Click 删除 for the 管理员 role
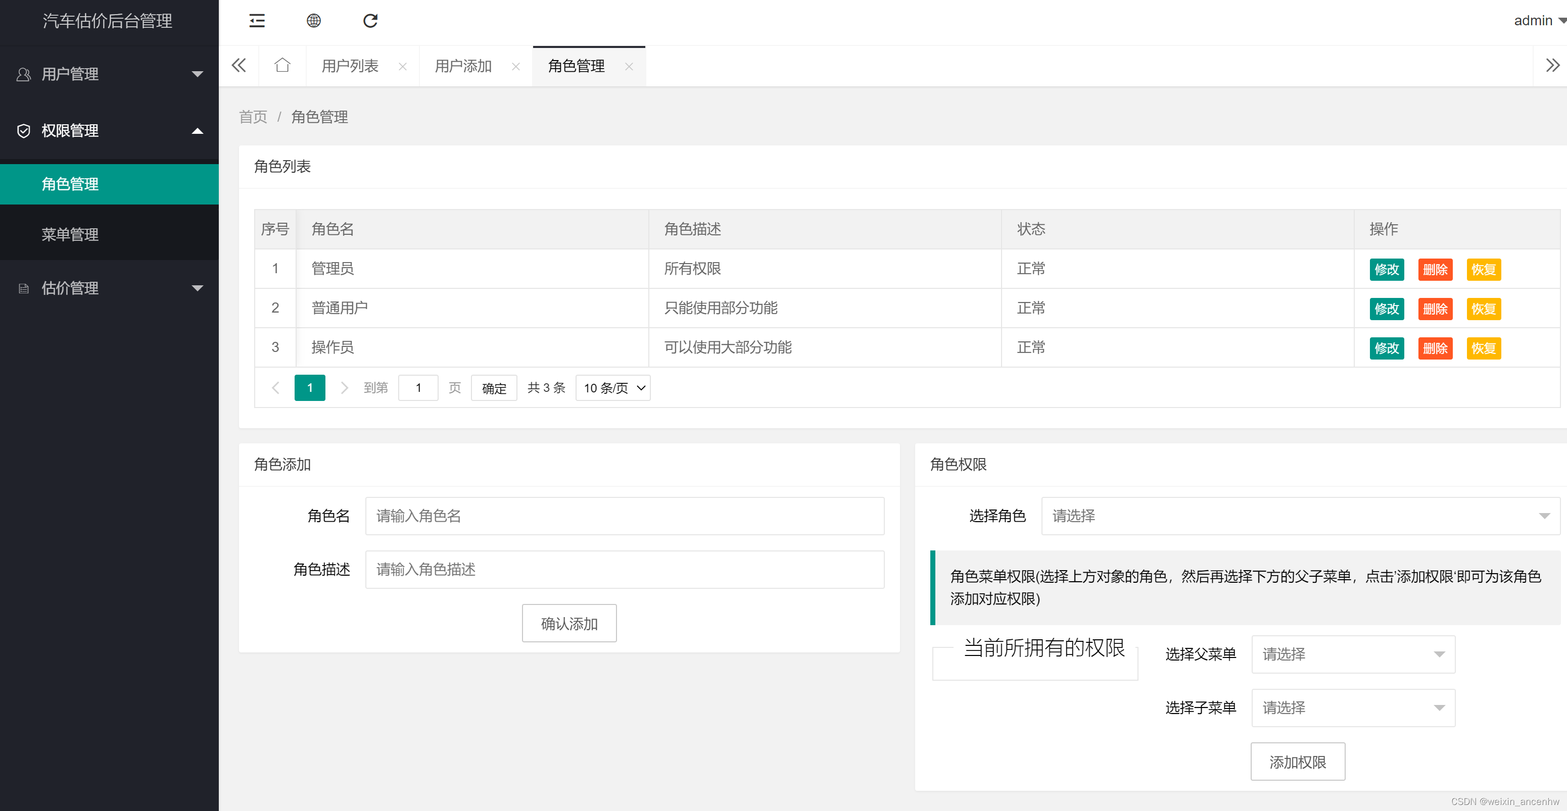 coord(1435,269)
